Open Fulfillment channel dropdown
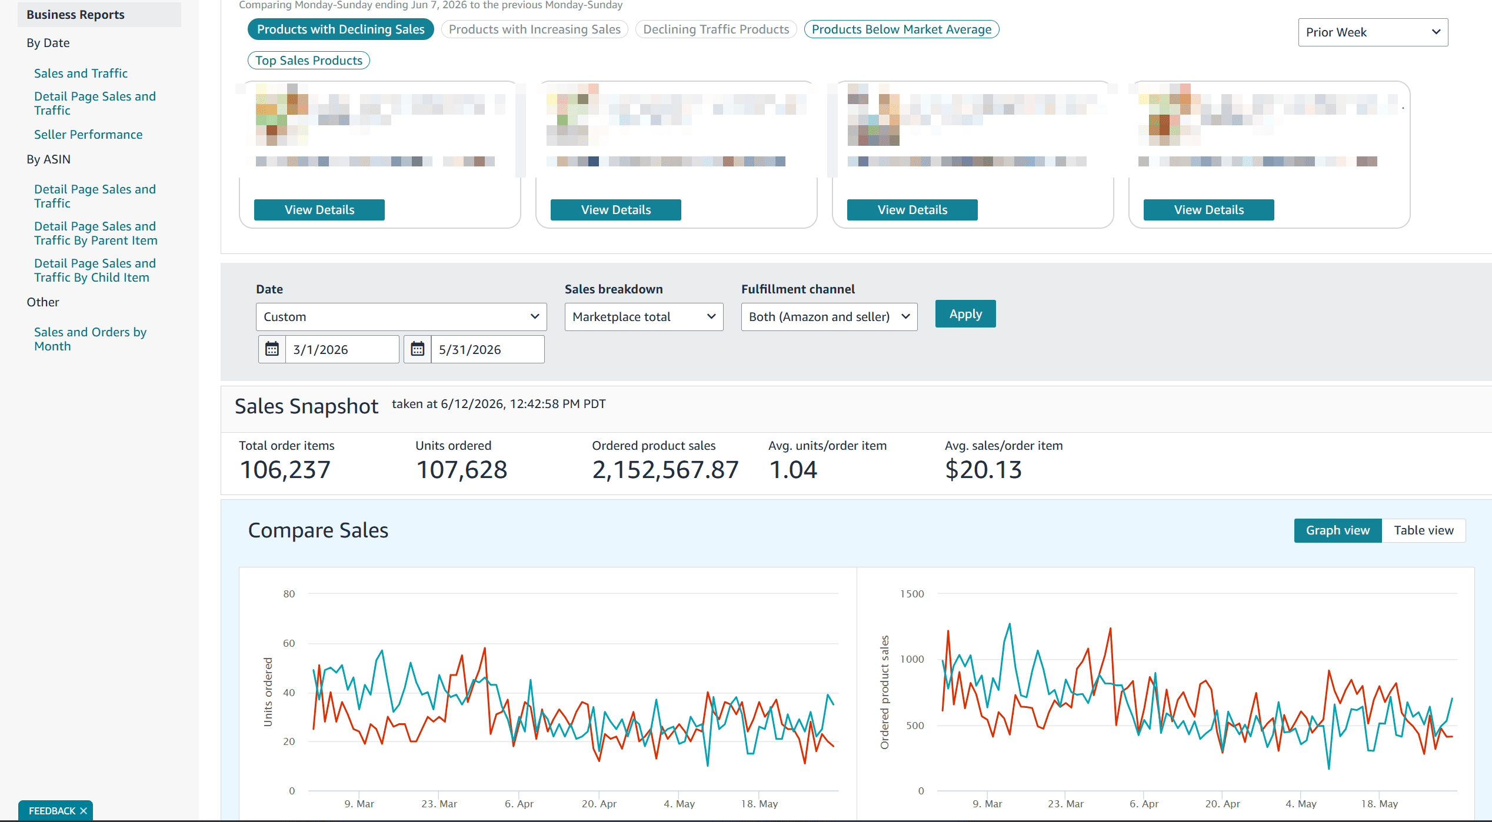1492x822 pixels. coord(829,317)
